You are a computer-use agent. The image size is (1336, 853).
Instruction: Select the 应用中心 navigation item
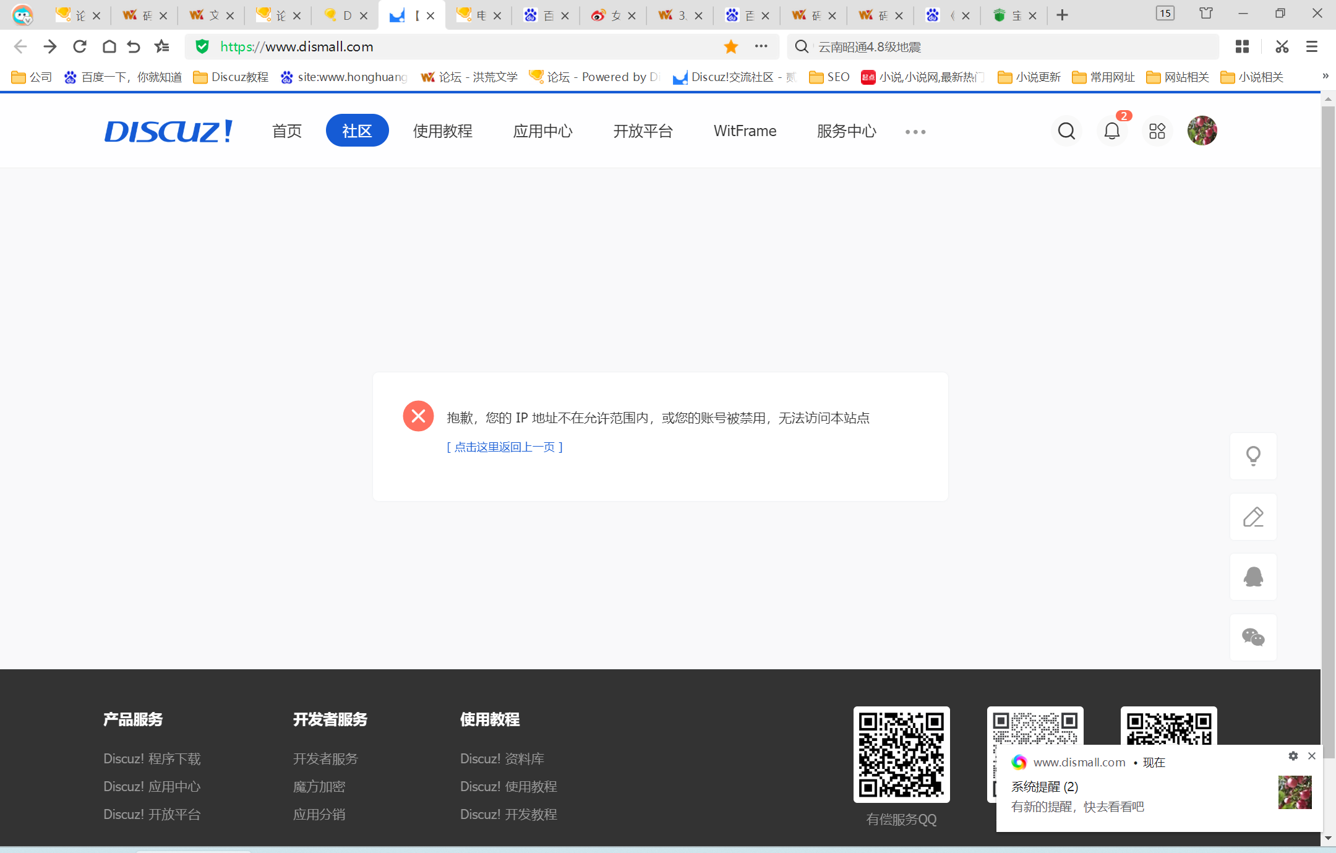542,131
